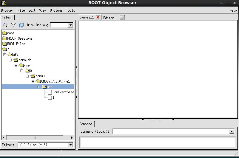
Task: Open the Tools menu
Action: 70,10
